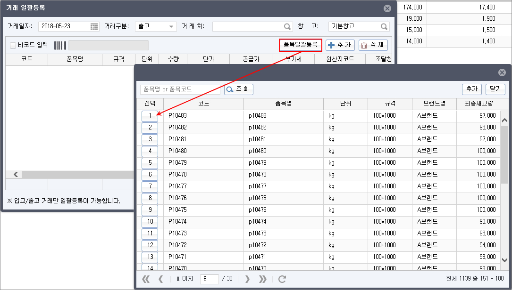Image resolution: width=512 pixels, height=290 pixels.
Task: Click the 조 회 search button
Action: pyautogui.click(x=238, y=89)
